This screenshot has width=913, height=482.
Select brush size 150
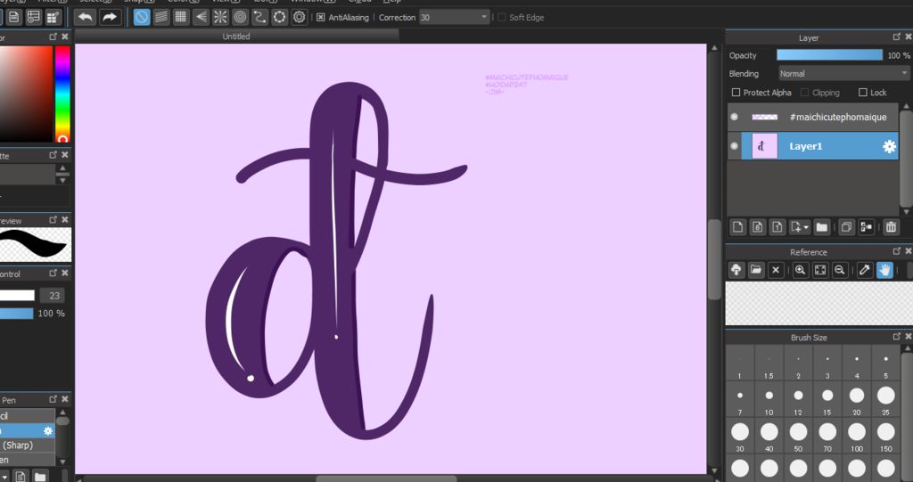click(885, 437)
